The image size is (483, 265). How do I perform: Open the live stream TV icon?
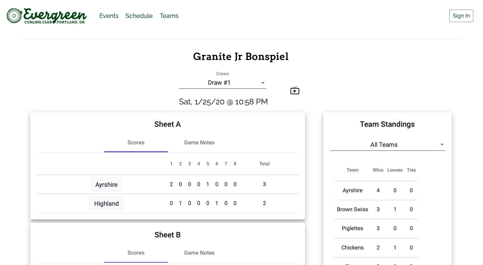point(295,91)
